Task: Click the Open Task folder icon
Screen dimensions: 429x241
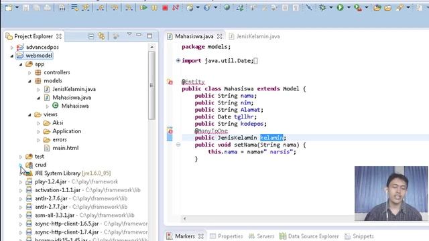Action: [x=388, y=7]
